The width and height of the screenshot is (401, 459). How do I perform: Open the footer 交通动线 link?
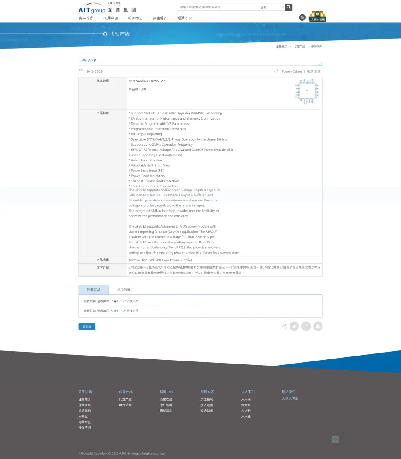pyautogui.click(x=207, y=411)
